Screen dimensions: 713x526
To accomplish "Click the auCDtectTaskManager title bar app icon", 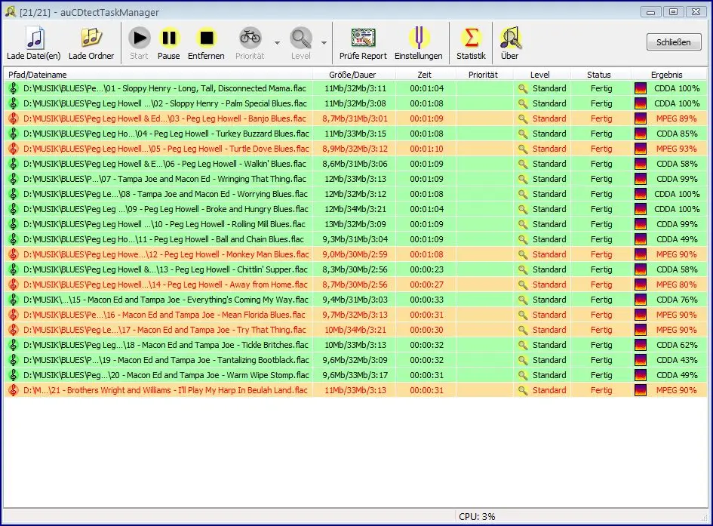I will pos(10,12).
